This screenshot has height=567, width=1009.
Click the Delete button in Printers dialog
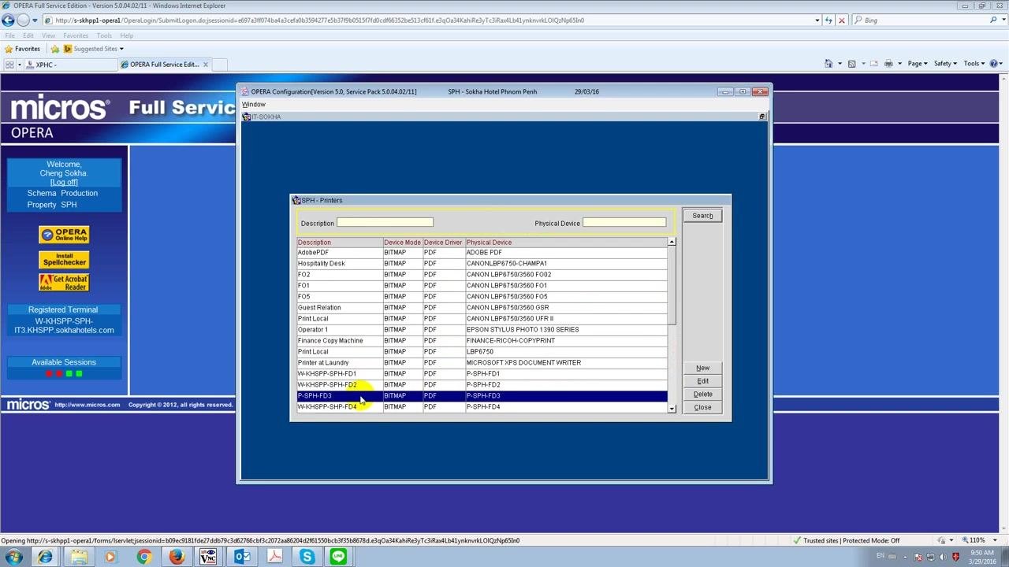[x=702, y=395]
